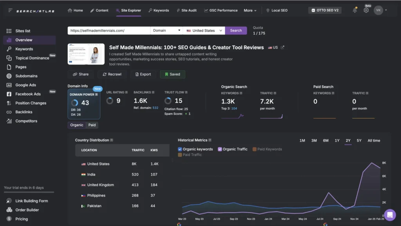Click the Search button
The width and height of the screenshot is (401, 226).
[236, 30]
